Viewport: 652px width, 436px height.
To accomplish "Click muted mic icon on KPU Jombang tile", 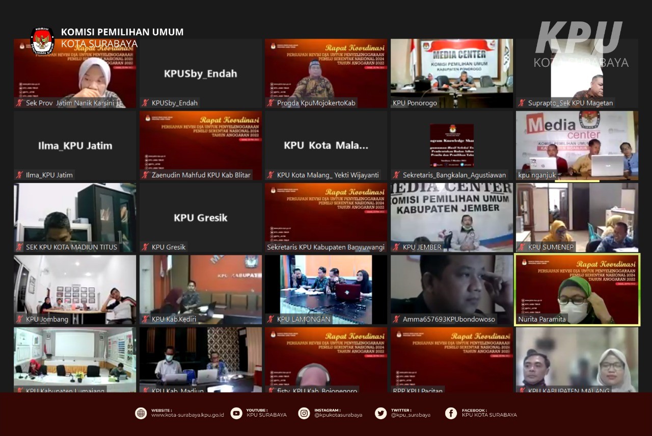I will (20, 320).
